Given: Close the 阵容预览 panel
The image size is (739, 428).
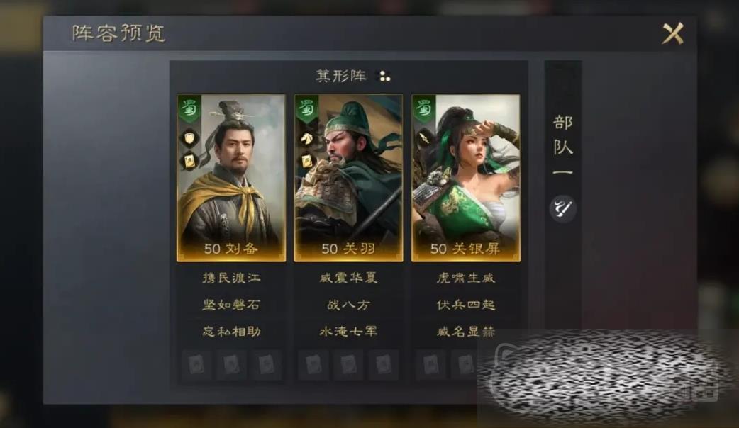Looking at the screenshot, I should [673, 33].
